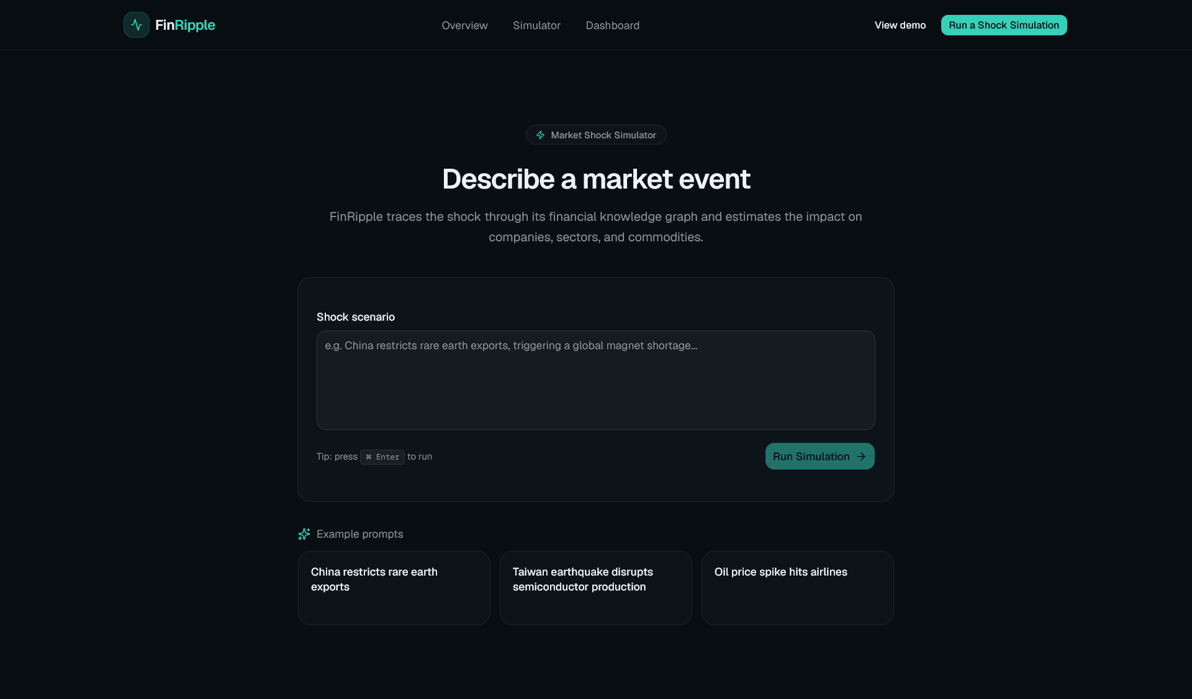Click the Market Shock Simulator badge
Screen dimensions: 1192x699
(596, 135)
